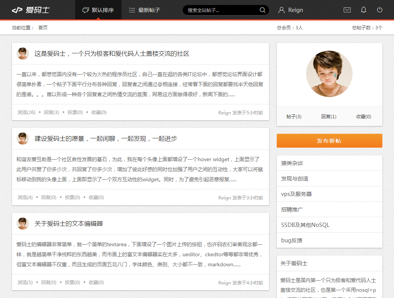The height and width of the screenshot is (298, 394).
Task: Click the avatar on 关于爱码士的文本编辑器 post
Action: click(x=23, y=223)
